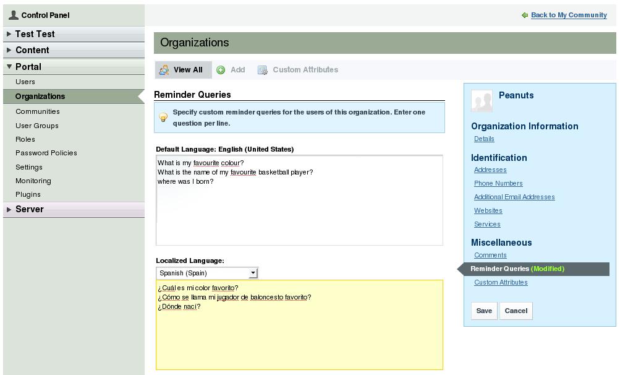
Task: Expand the Content section
Action: tap(32, 50)
